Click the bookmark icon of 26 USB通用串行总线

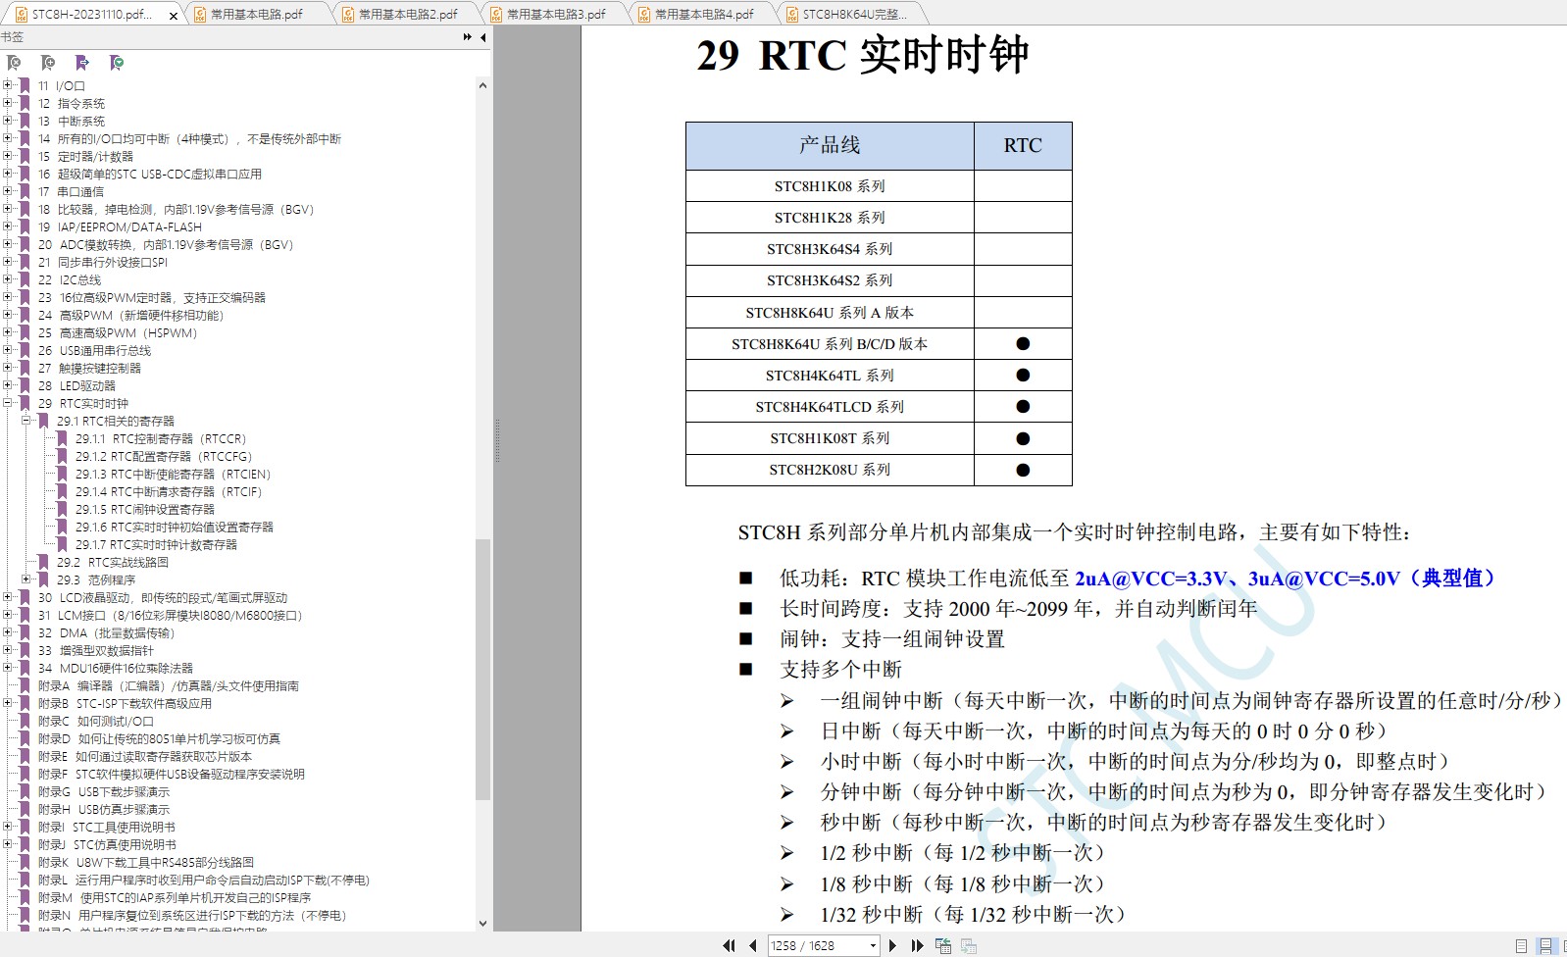coord(25,350)
